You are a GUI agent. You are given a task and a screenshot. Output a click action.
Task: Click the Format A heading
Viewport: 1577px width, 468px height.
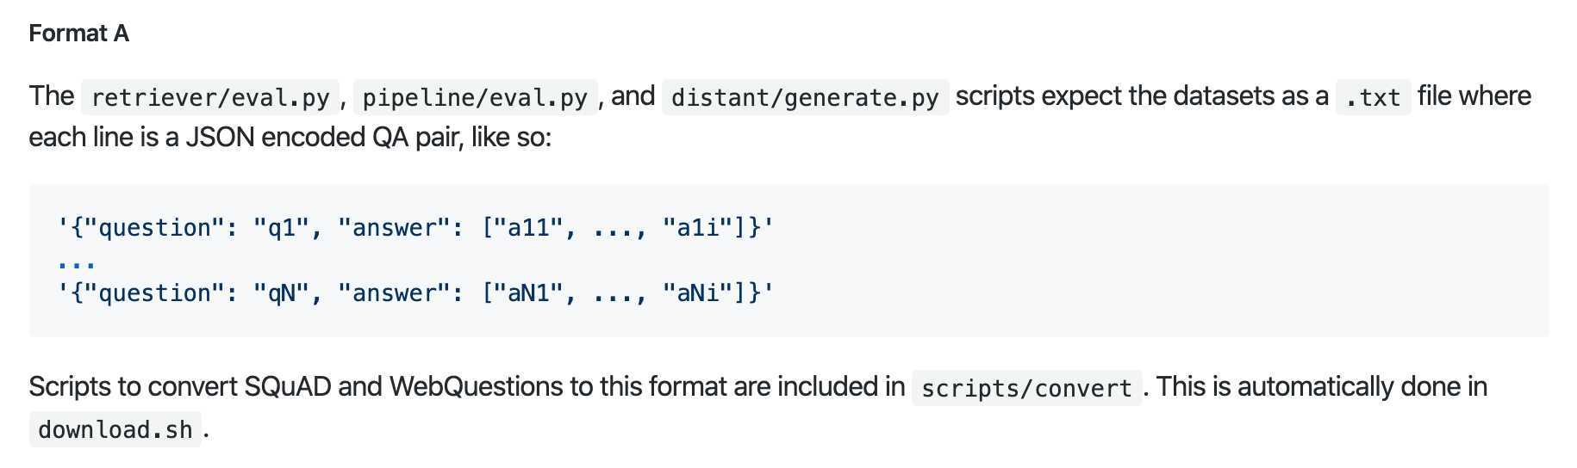[x=79, y=34]
